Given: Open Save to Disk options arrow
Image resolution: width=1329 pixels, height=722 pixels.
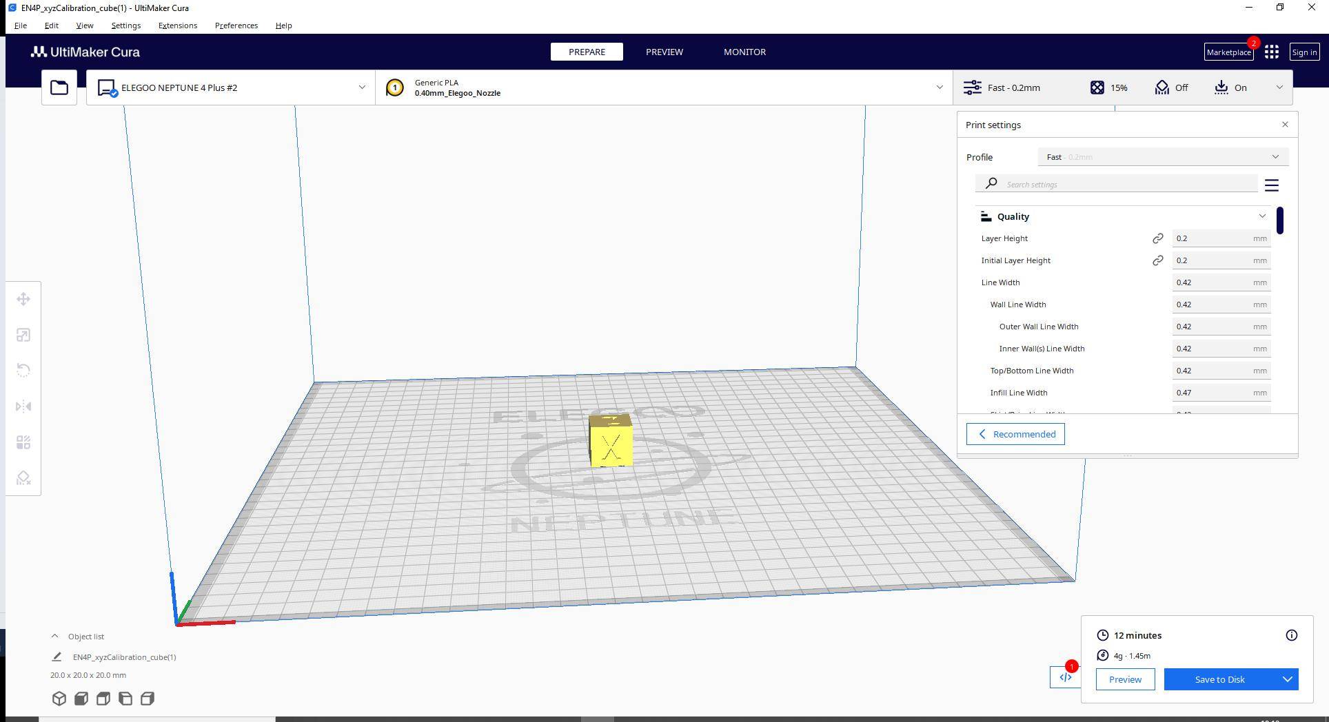Looking at the screenshot, I should 1288,679.
